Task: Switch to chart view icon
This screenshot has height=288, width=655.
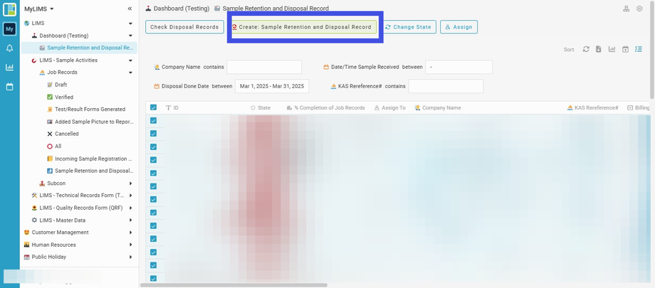Action: coord(612,49)
